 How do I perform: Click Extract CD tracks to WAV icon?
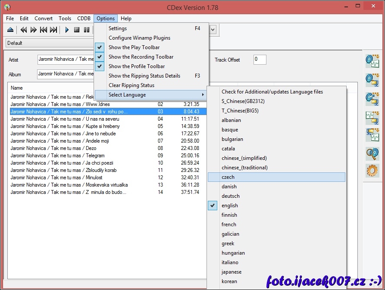tap(372, 61)
